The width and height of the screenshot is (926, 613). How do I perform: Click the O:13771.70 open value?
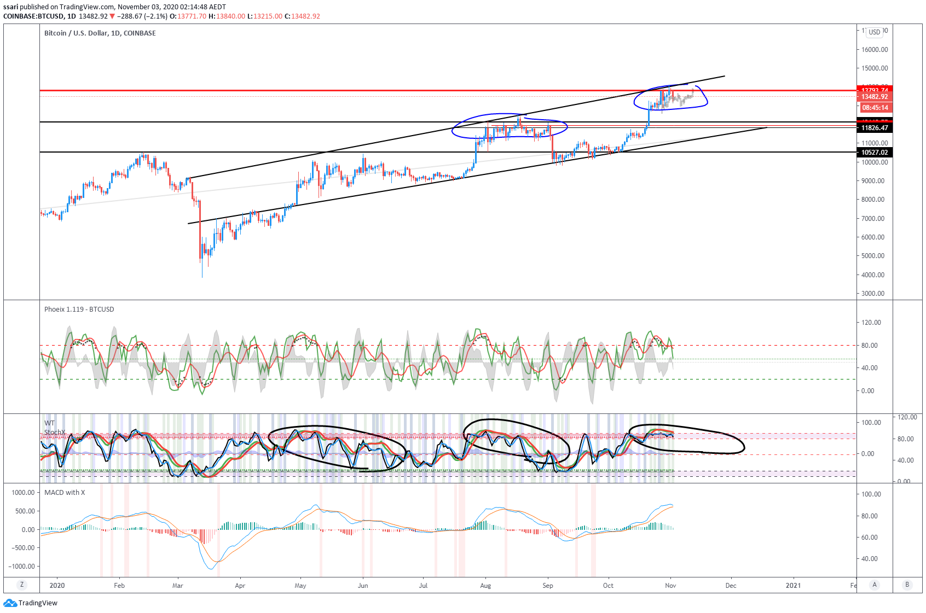pyautogui.click(x=188, y=16)
